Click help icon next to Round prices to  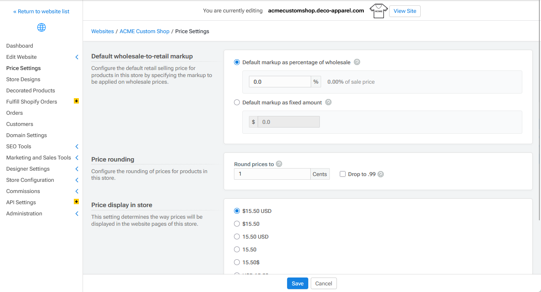point(279,164)
